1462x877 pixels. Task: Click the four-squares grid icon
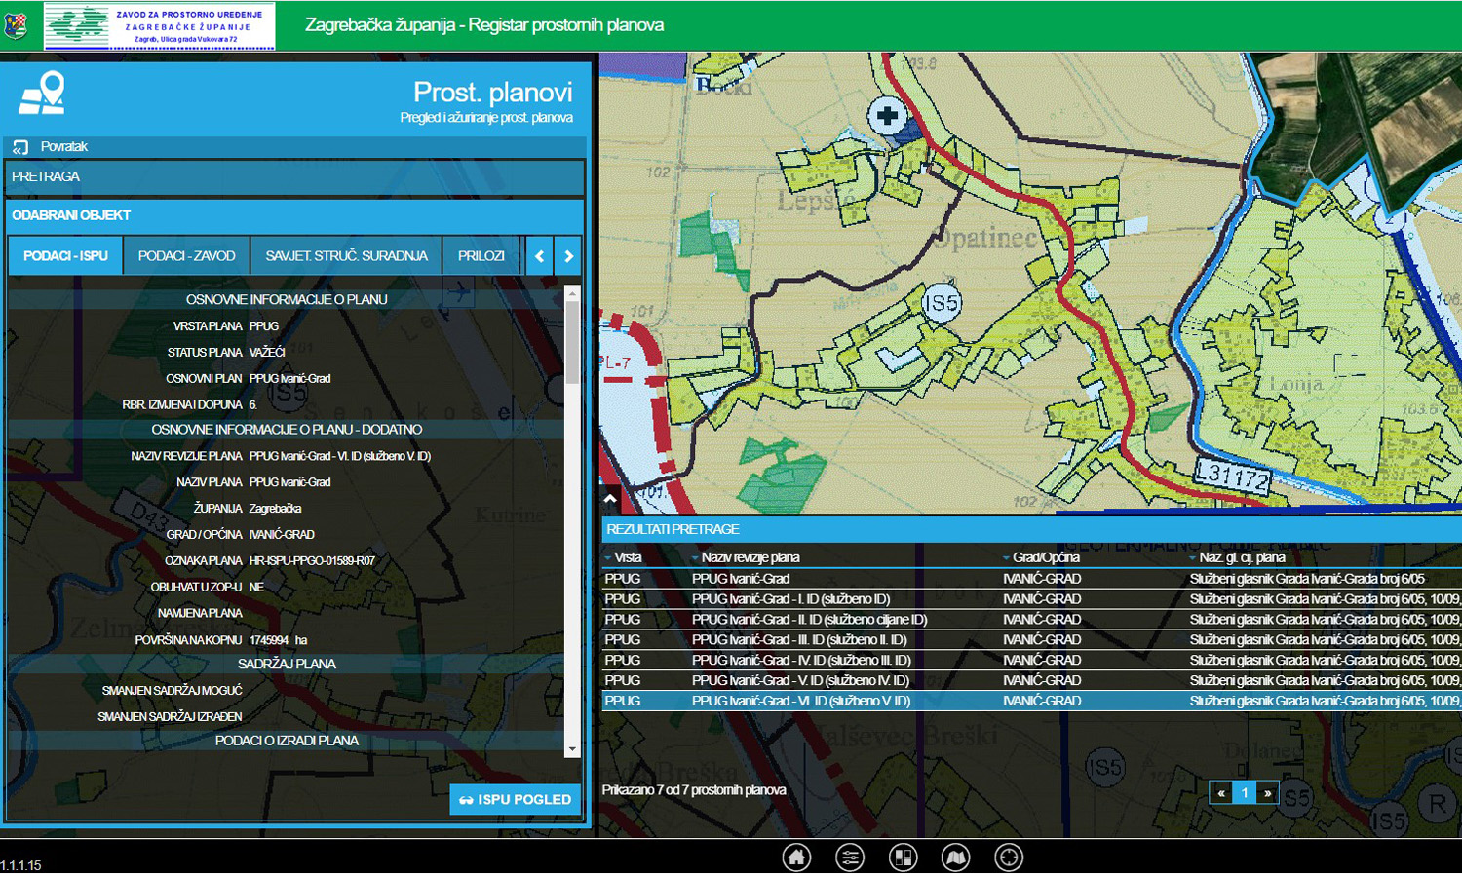(x=904, y=858)
